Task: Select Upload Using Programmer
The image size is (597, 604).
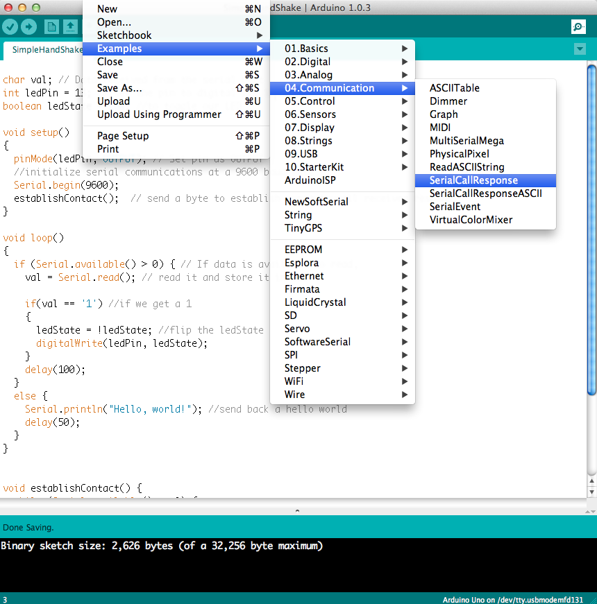Action: 176,114
